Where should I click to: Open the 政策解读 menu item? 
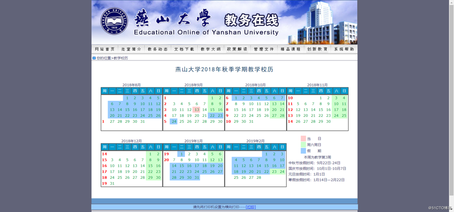tap(237, 49)
